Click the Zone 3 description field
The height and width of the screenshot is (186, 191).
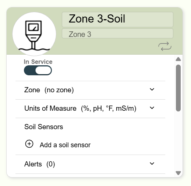tap(117, 34)
